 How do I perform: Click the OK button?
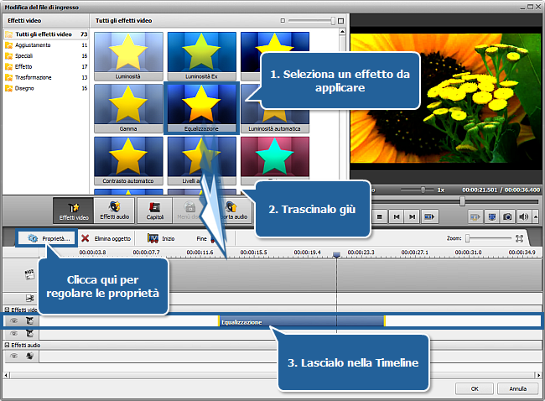point(475,388)
